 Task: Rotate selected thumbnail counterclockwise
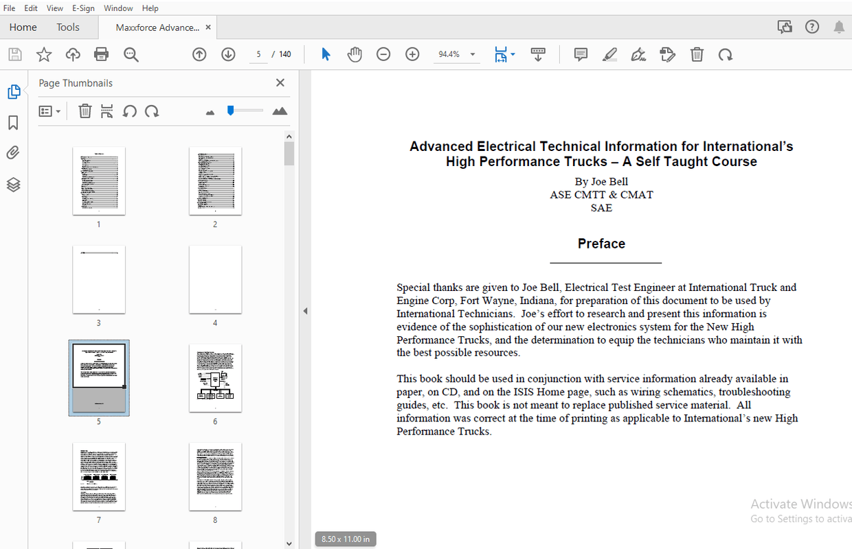[130, 110]
